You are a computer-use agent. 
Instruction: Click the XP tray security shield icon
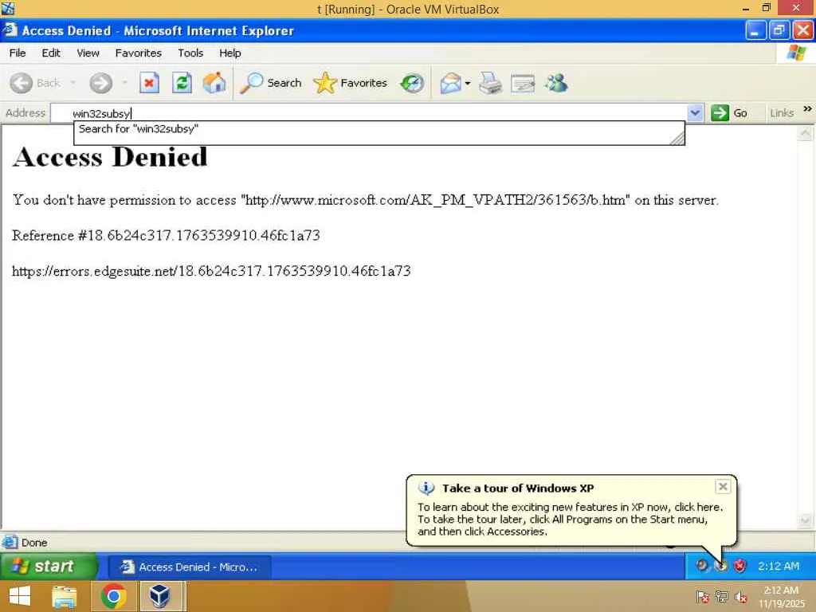739,566
